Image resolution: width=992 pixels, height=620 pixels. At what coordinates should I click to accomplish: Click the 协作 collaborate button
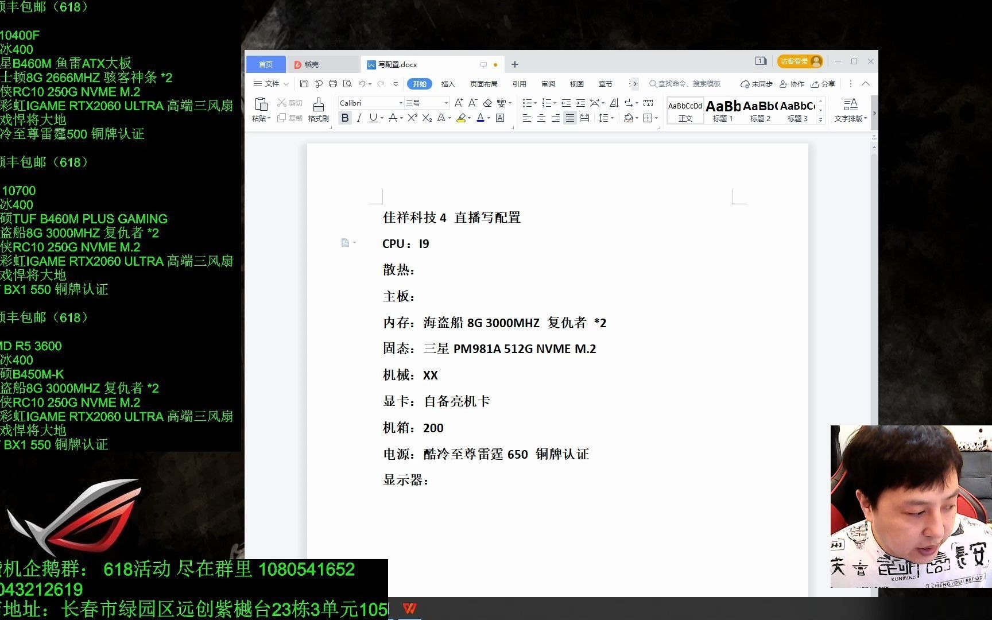point(792,84)
